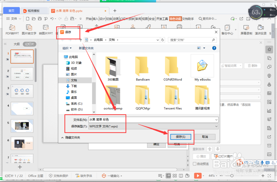Open the 开始 ribbon tab
The image size is (277, 182).
coord(89,19)
